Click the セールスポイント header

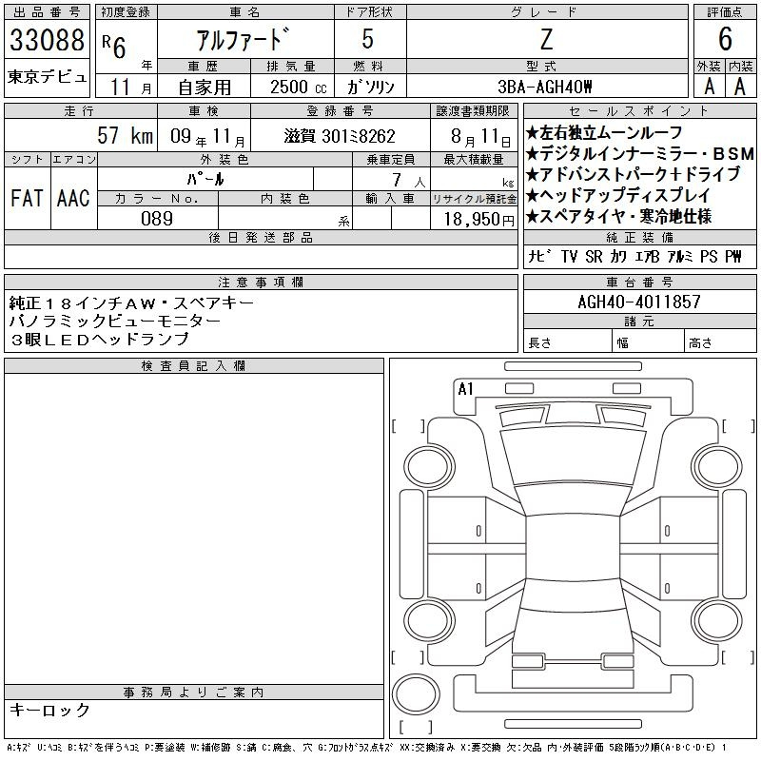(639, 111)
